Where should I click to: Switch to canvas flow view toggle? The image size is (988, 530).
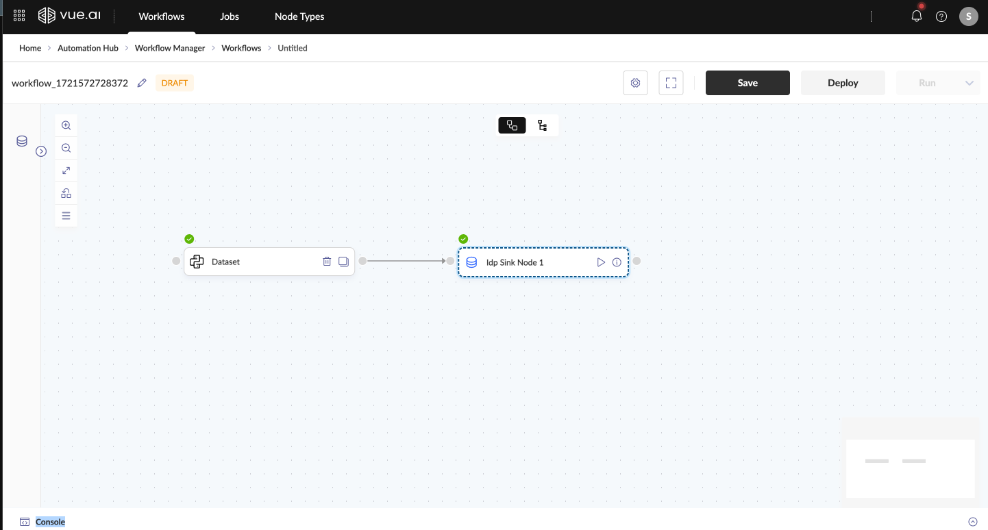click(x=512, y=125)
